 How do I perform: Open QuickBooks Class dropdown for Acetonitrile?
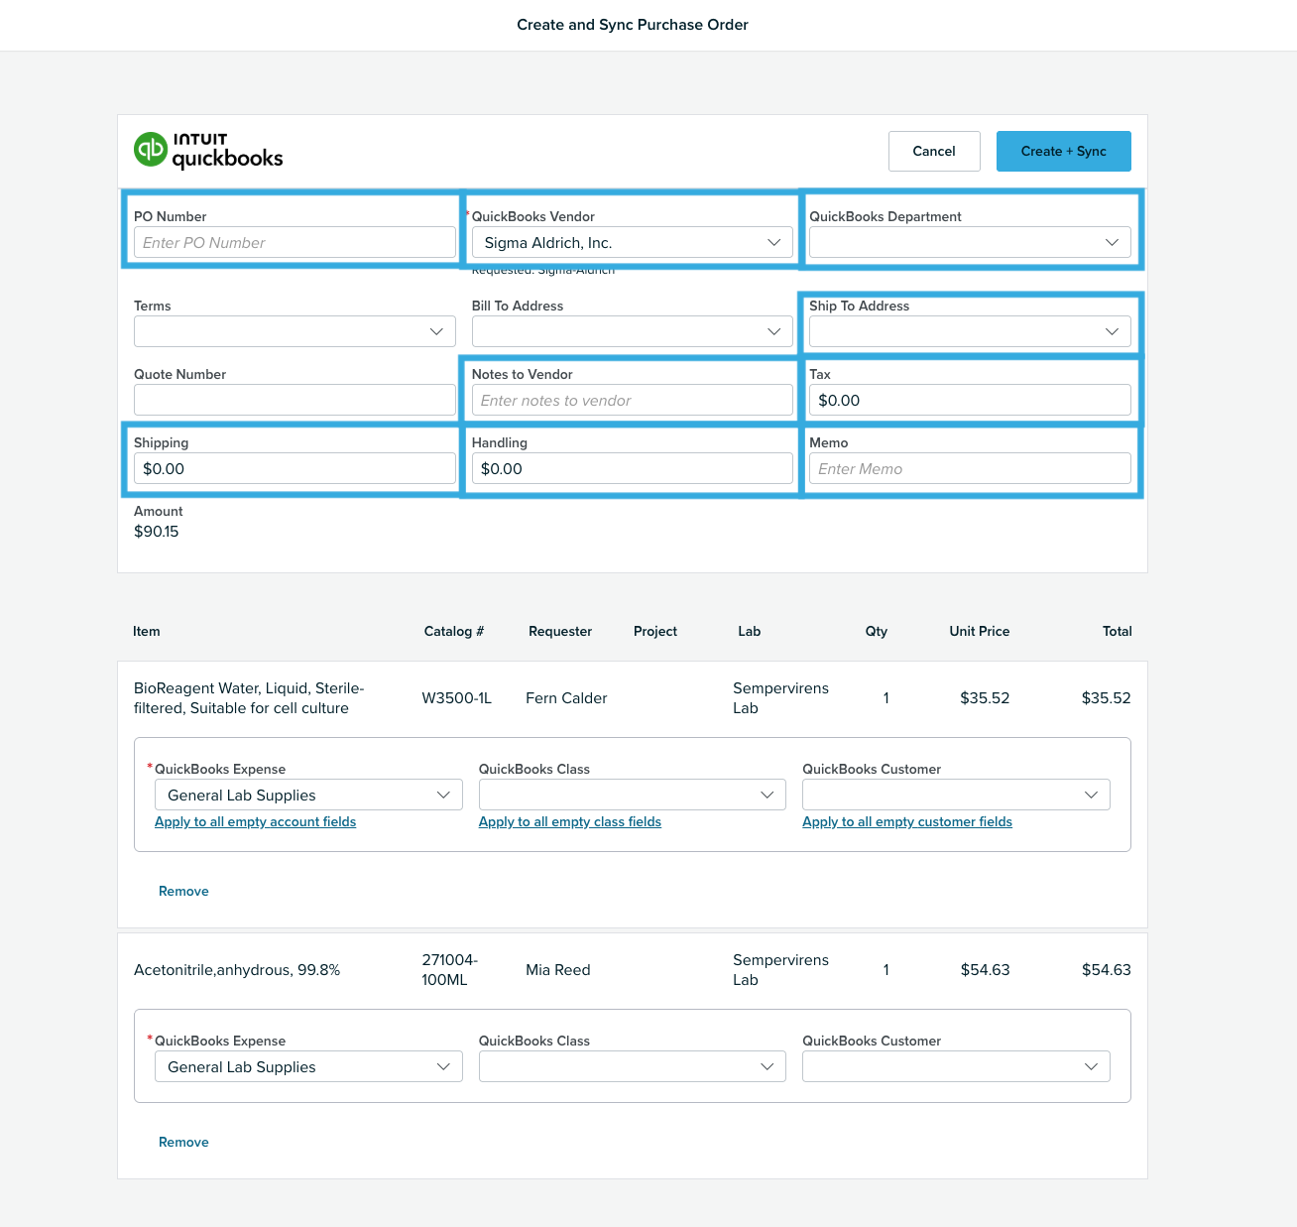633,1066
